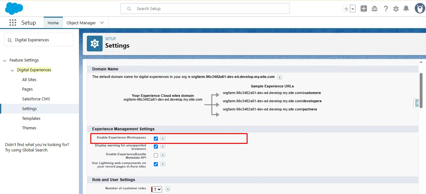Click info icon next to domain name
The height and width of the screenshot is (194, 426).
[x=279, y=77]
